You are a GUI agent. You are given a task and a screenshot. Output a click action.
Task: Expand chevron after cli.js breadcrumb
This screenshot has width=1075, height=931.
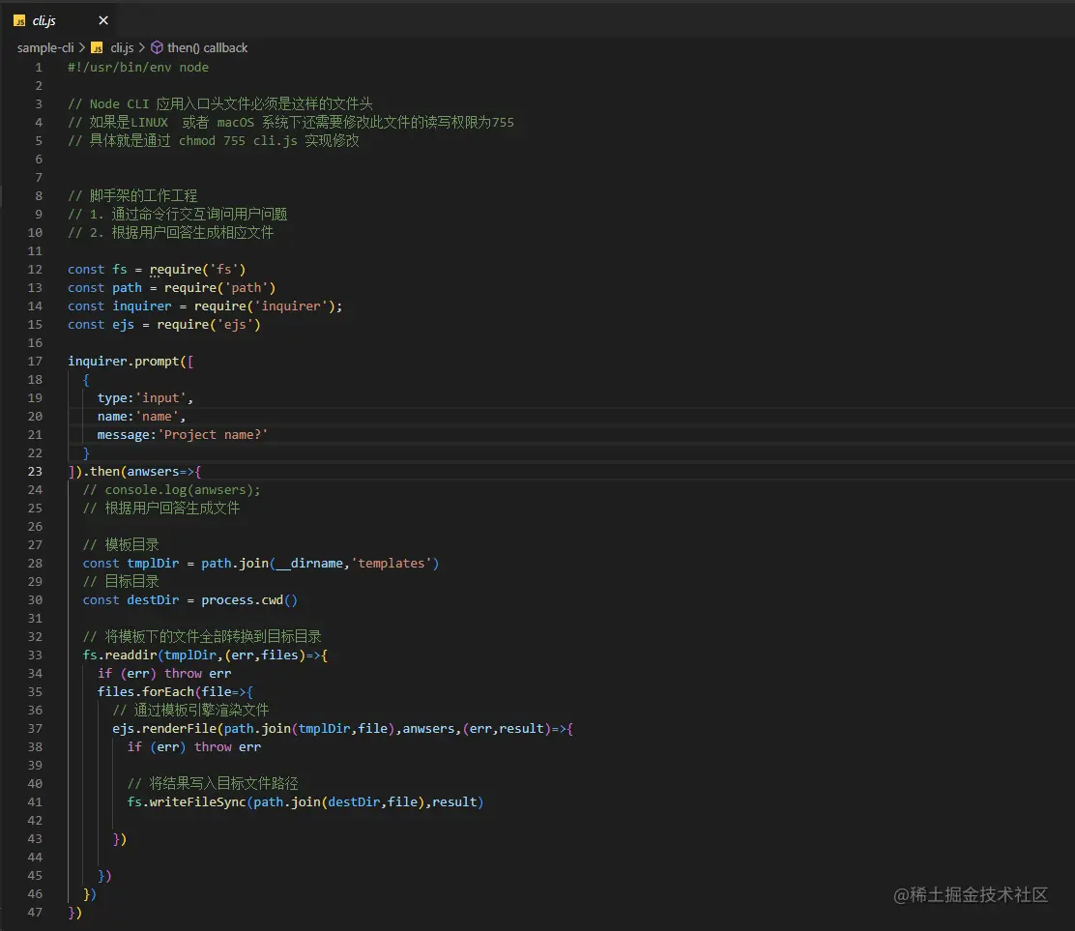click(x=142, y=48)
